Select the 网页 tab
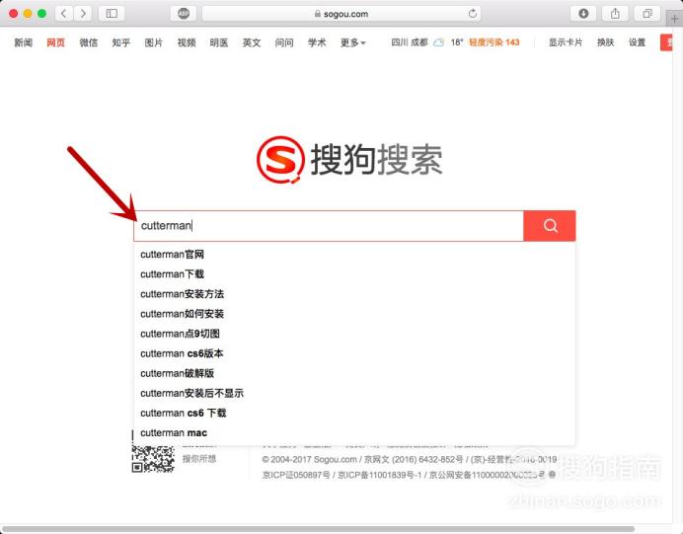Viewport: 683px width, 534px height. pos(55,42)
